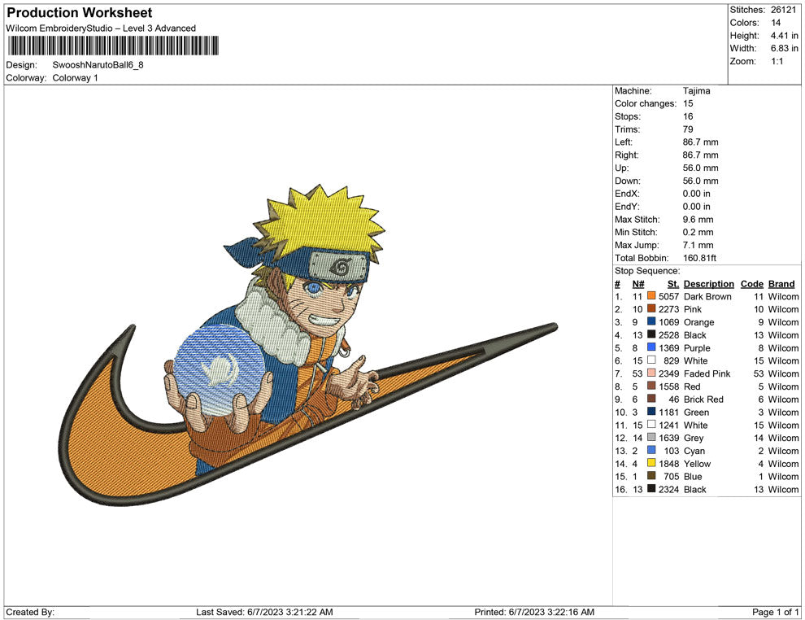Click the 'Created By:' footer label
805x620 pixels.
click(x=30, y=612)
